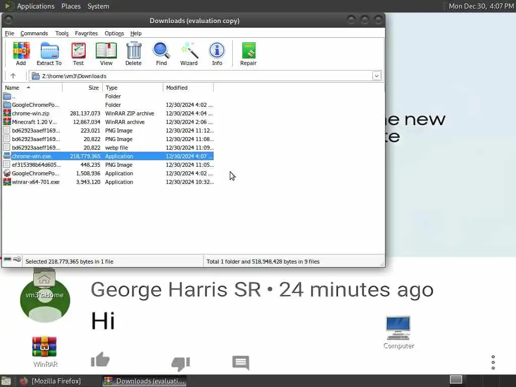Click the chrome-win.zip archive file icon
516x387 pixels.
pos(7,113)
